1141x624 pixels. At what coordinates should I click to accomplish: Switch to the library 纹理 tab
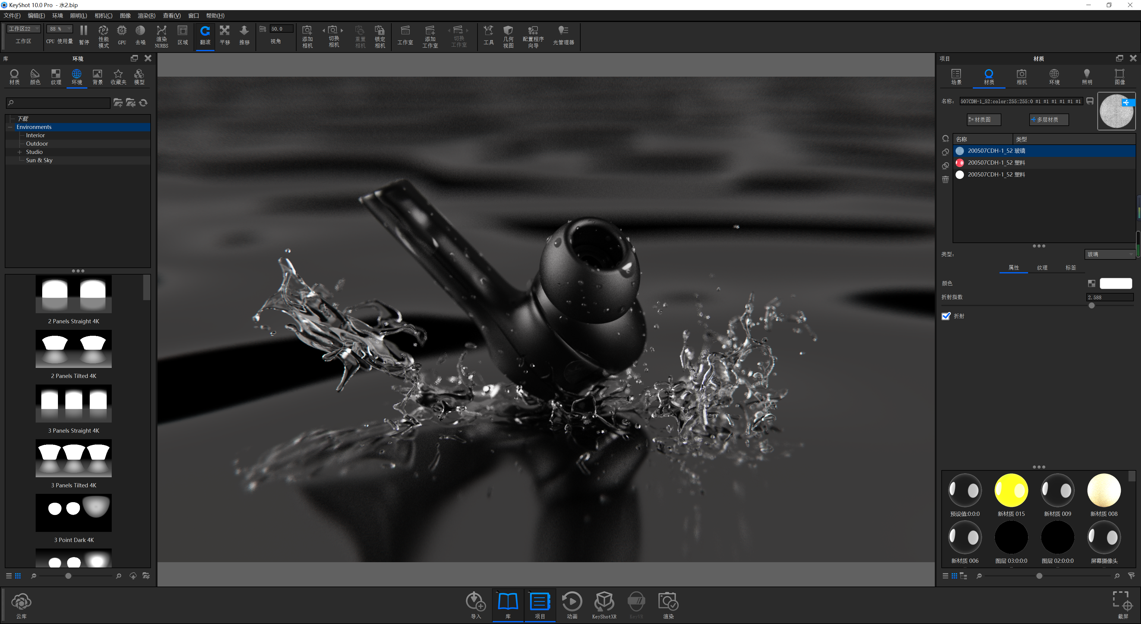[x=56, y=77]
